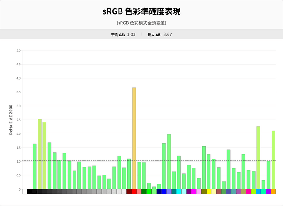Click the "4.5" y-axis label
The width and height of the screenshot is (283, 206).
[19, 65]
